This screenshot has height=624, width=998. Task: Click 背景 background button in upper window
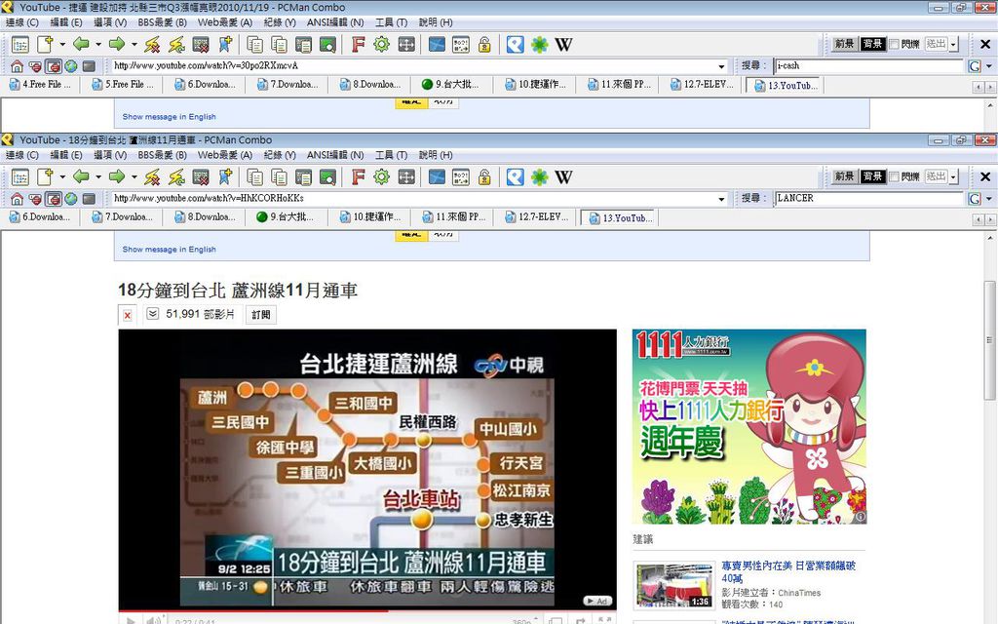coord(872,44)
